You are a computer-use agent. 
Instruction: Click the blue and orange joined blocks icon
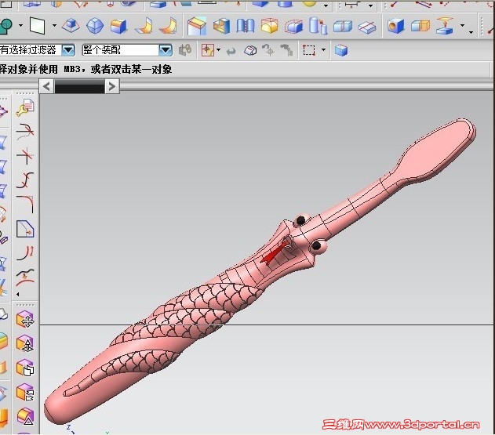420,26
